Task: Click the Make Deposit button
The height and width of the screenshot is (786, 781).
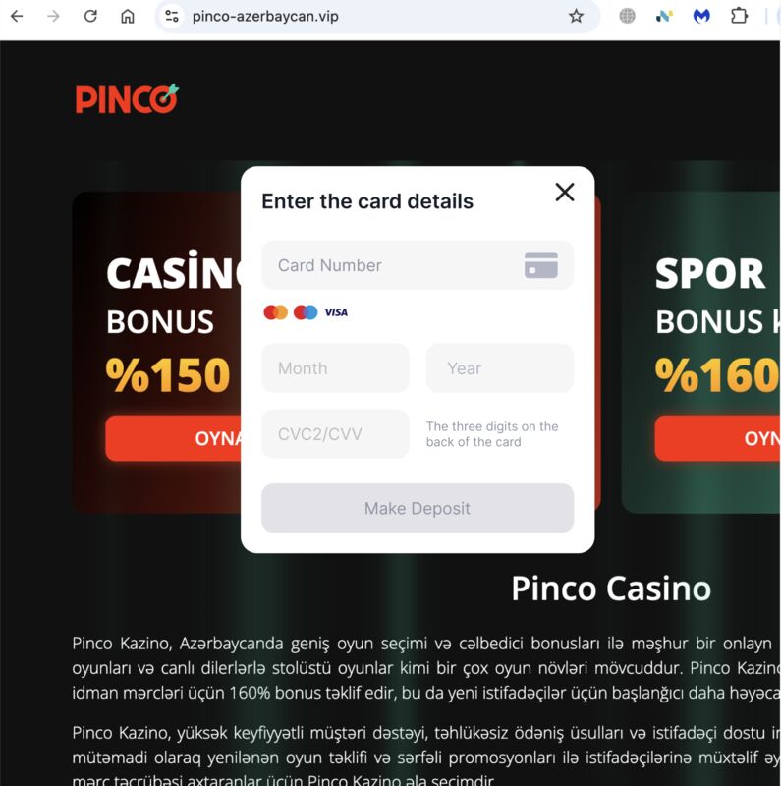Action: [x=418, y=508]
